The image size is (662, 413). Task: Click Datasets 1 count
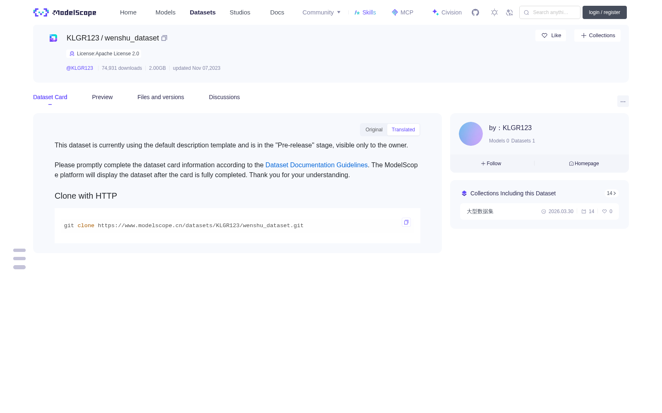coord(523,141)
